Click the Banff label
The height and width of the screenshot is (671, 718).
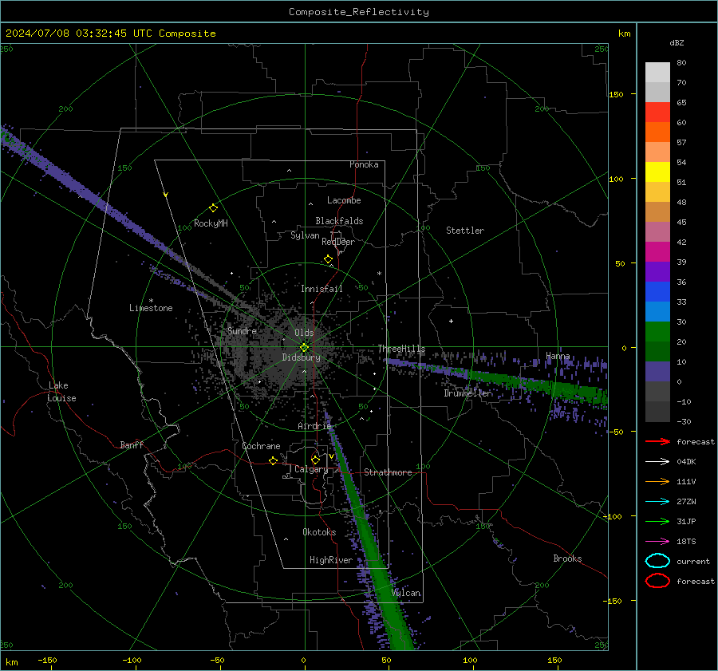132,445
